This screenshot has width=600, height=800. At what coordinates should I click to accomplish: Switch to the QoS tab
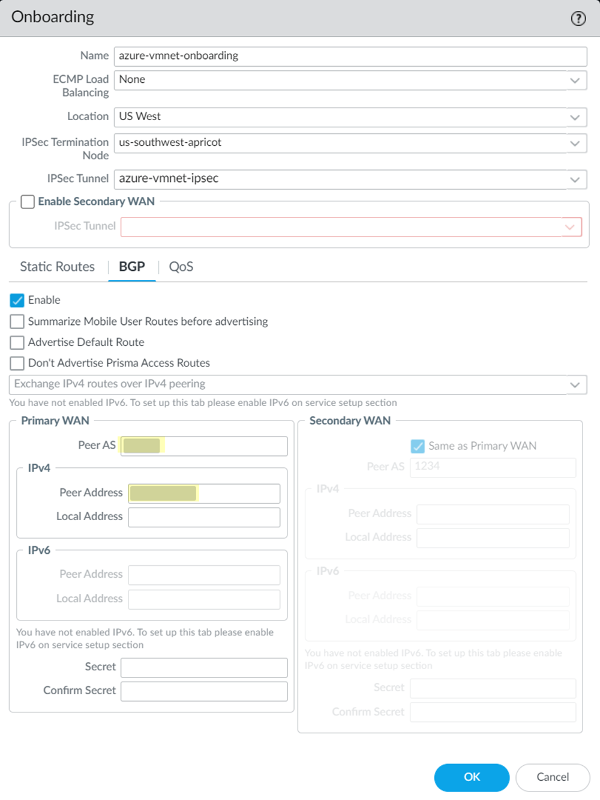pyautogui.click(x=181, y=267)
